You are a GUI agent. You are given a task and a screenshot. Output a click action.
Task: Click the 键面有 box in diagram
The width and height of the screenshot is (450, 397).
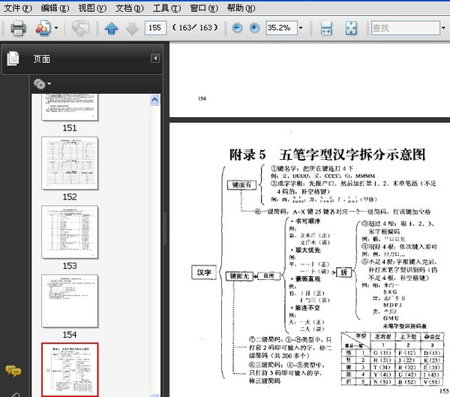241,185
